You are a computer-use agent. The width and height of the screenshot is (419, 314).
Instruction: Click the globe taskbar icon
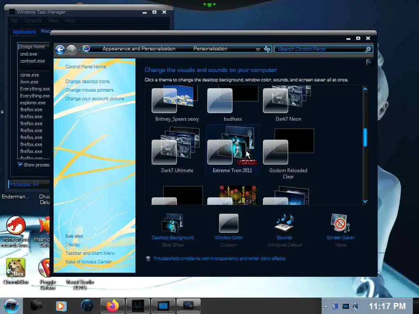pos(87,306)
